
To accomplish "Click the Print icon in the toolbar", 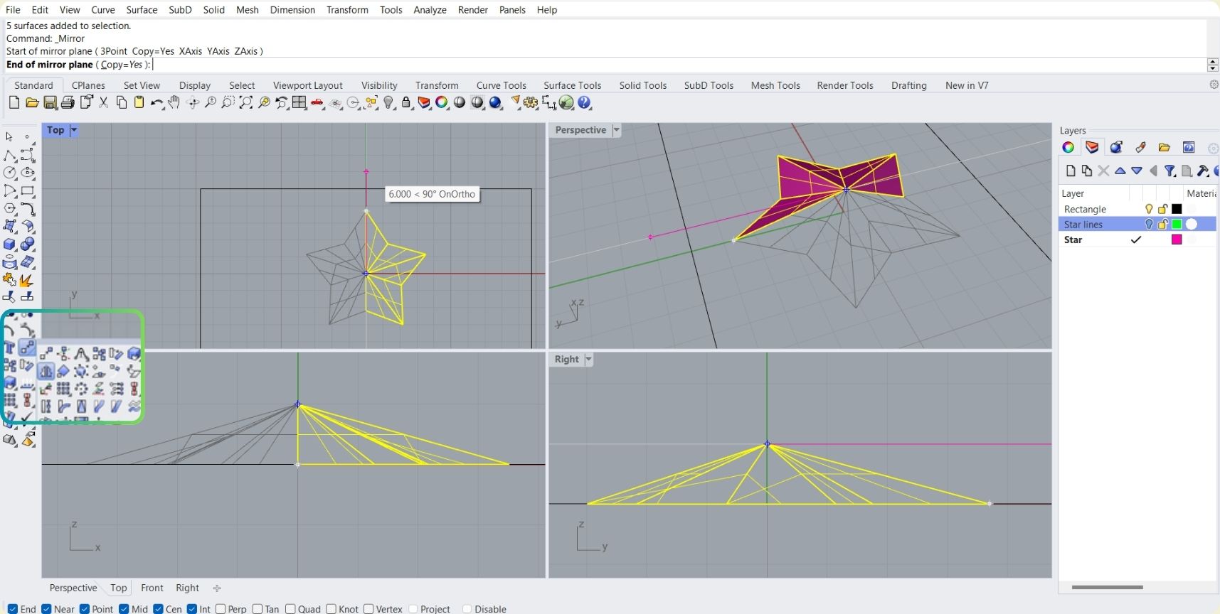I will [68, 103].
